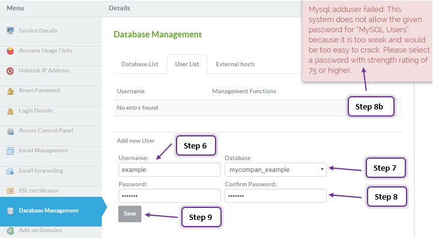Switch to the External hosts tab

[235, 64]
